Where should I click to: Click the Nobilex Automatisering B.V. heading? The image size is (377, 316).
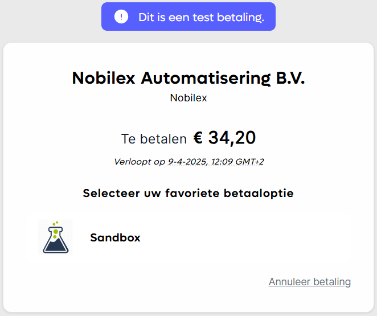click(188, 79)
